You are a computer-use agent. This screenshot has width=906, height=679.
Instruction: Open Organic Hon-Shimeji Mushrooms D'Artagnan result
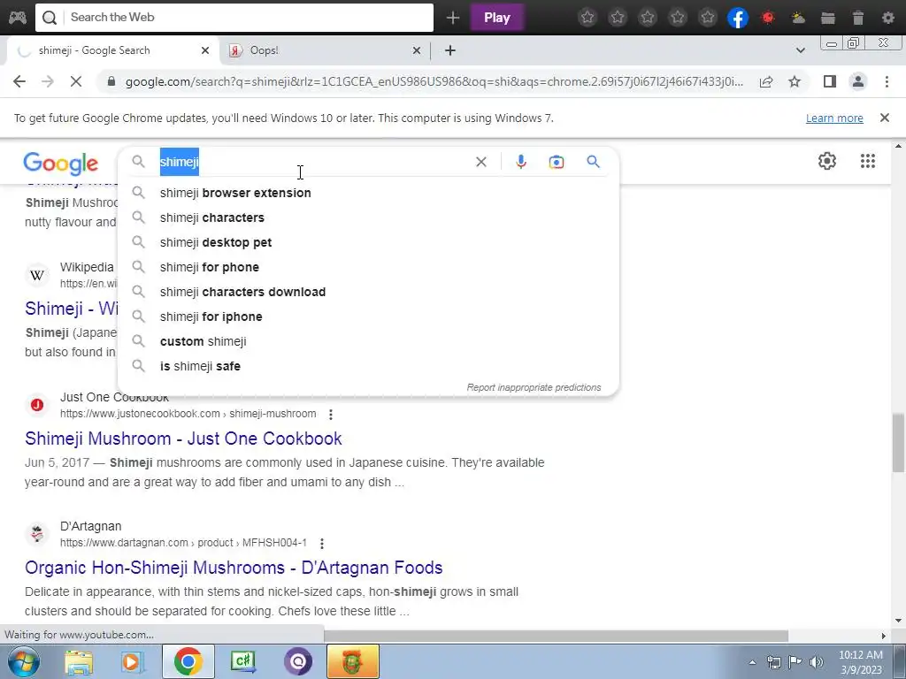tap(234, 568)
